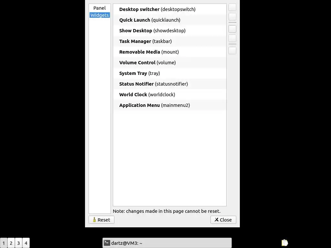
Task: Select the Widgets settings page
Action: 100,15
